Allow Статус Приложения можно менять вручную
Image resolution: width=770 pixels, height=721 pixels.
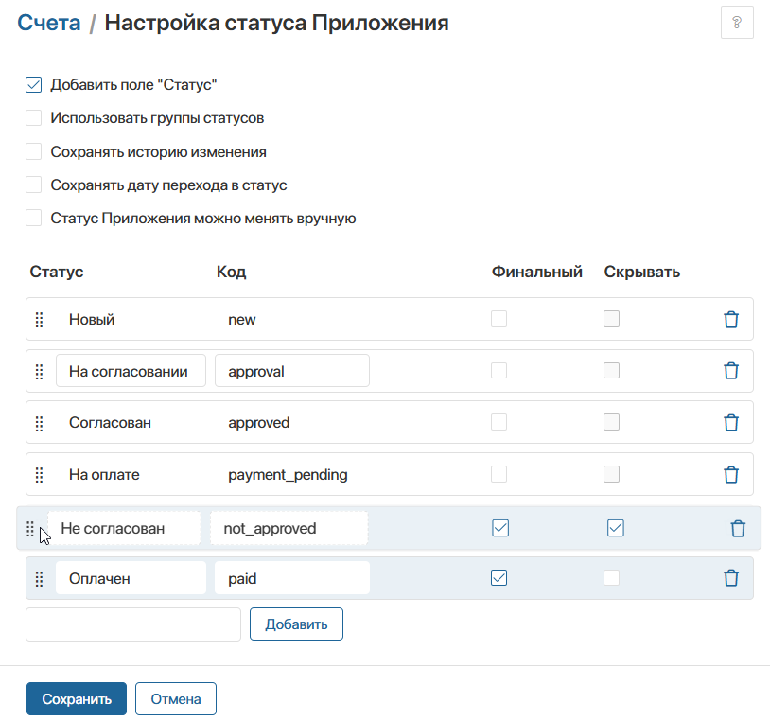click(33, 218)
